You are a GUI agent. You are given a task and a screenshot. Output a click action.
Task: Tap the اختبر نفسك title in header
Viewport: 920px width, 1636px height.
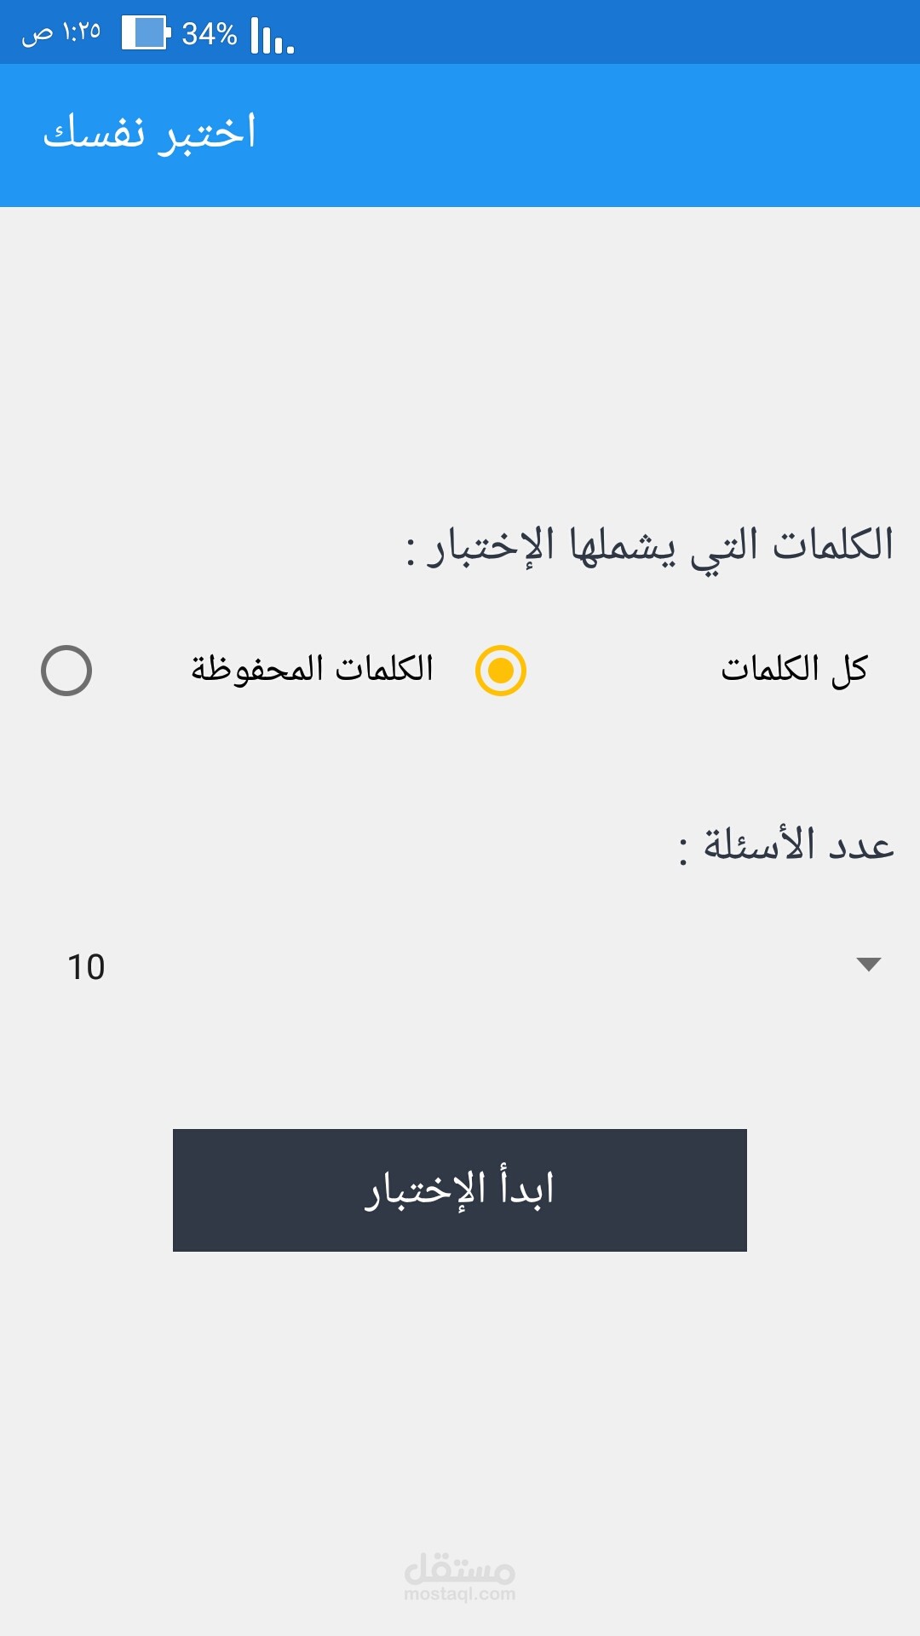click(x=150, y=134)
